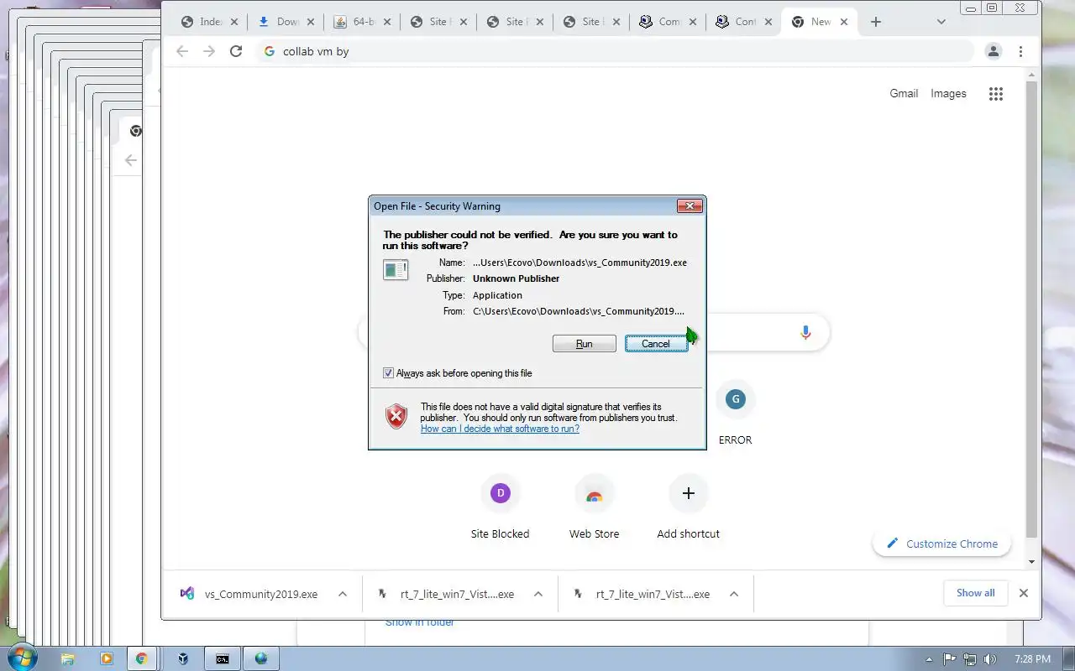Open the Chrome three-dot menu
Viewport: 1075px width, 671px height.
pyautogui.click(x=1020, y=51)
